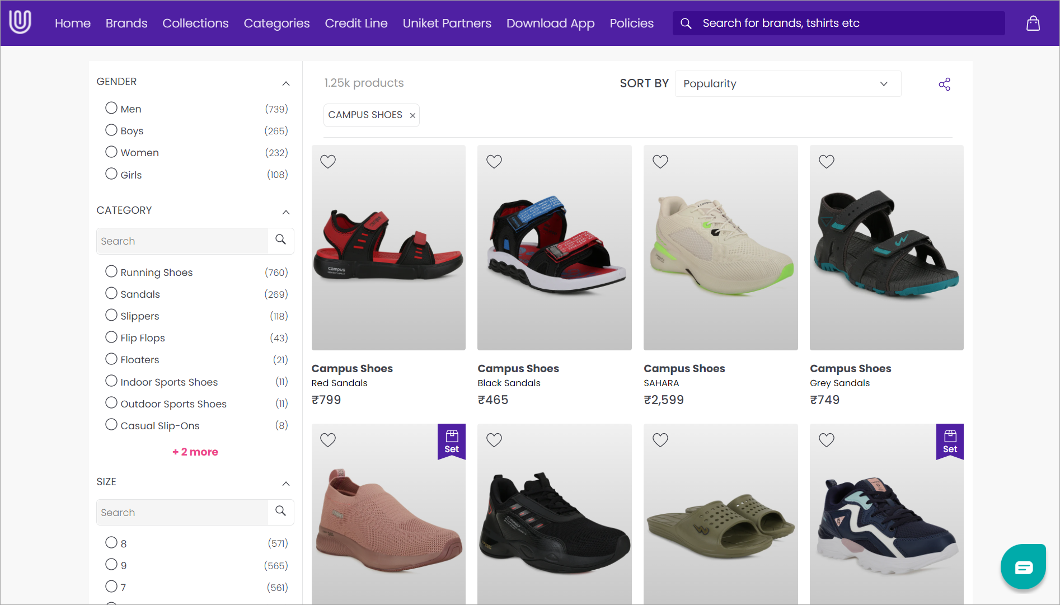Open the shopping bag cart icon

pyautogui.click(x=1033, y=23)
